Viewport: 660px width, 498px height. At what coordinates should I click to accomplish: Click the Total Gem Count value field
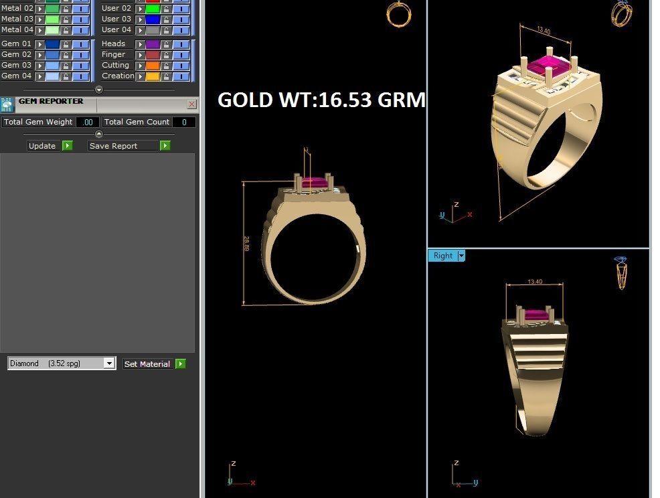[184, 122]
